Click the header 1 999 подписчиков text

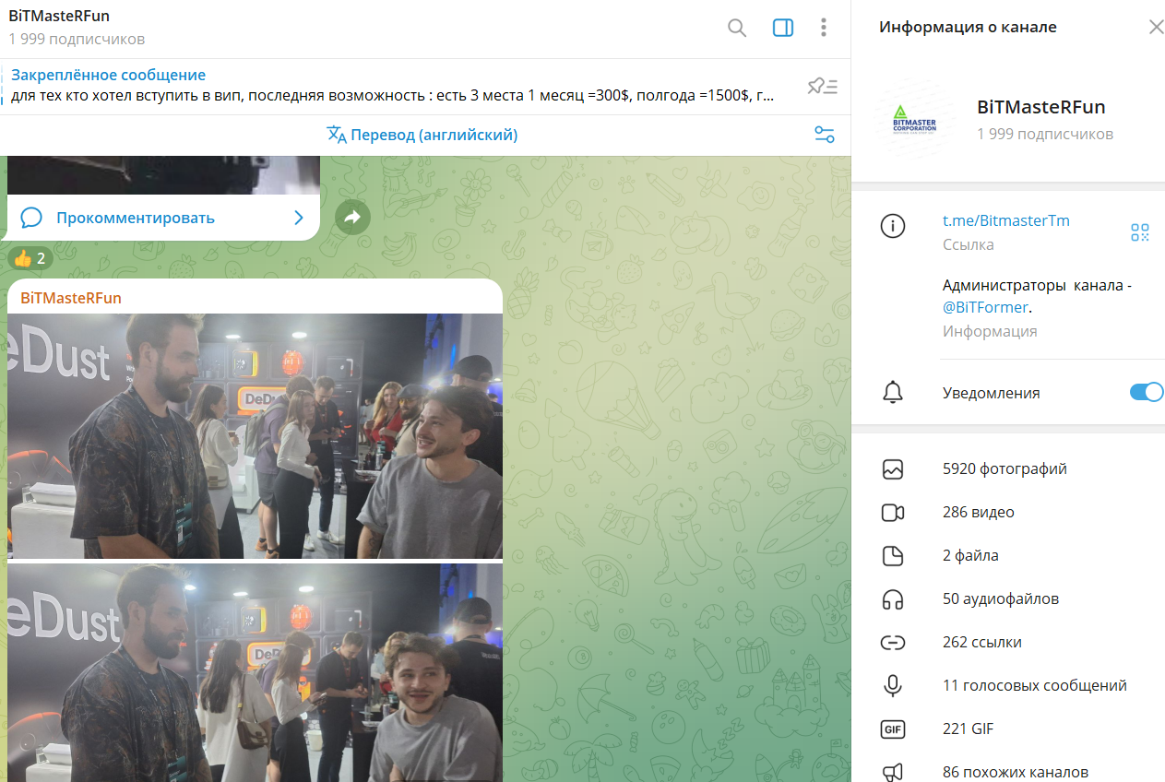[77, 39]
